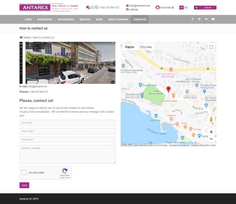Open the Investment menu
This screenshot has width=236, height=204.
(45, 19)
